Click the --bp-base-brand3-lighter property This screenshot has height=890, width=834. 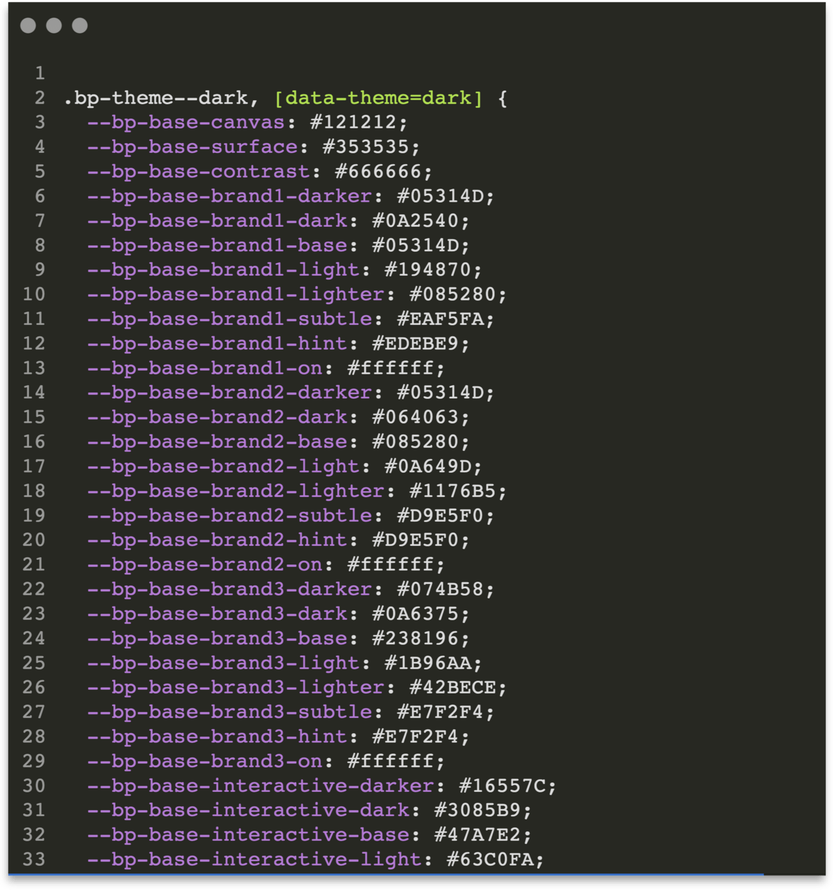pos(235,688)
